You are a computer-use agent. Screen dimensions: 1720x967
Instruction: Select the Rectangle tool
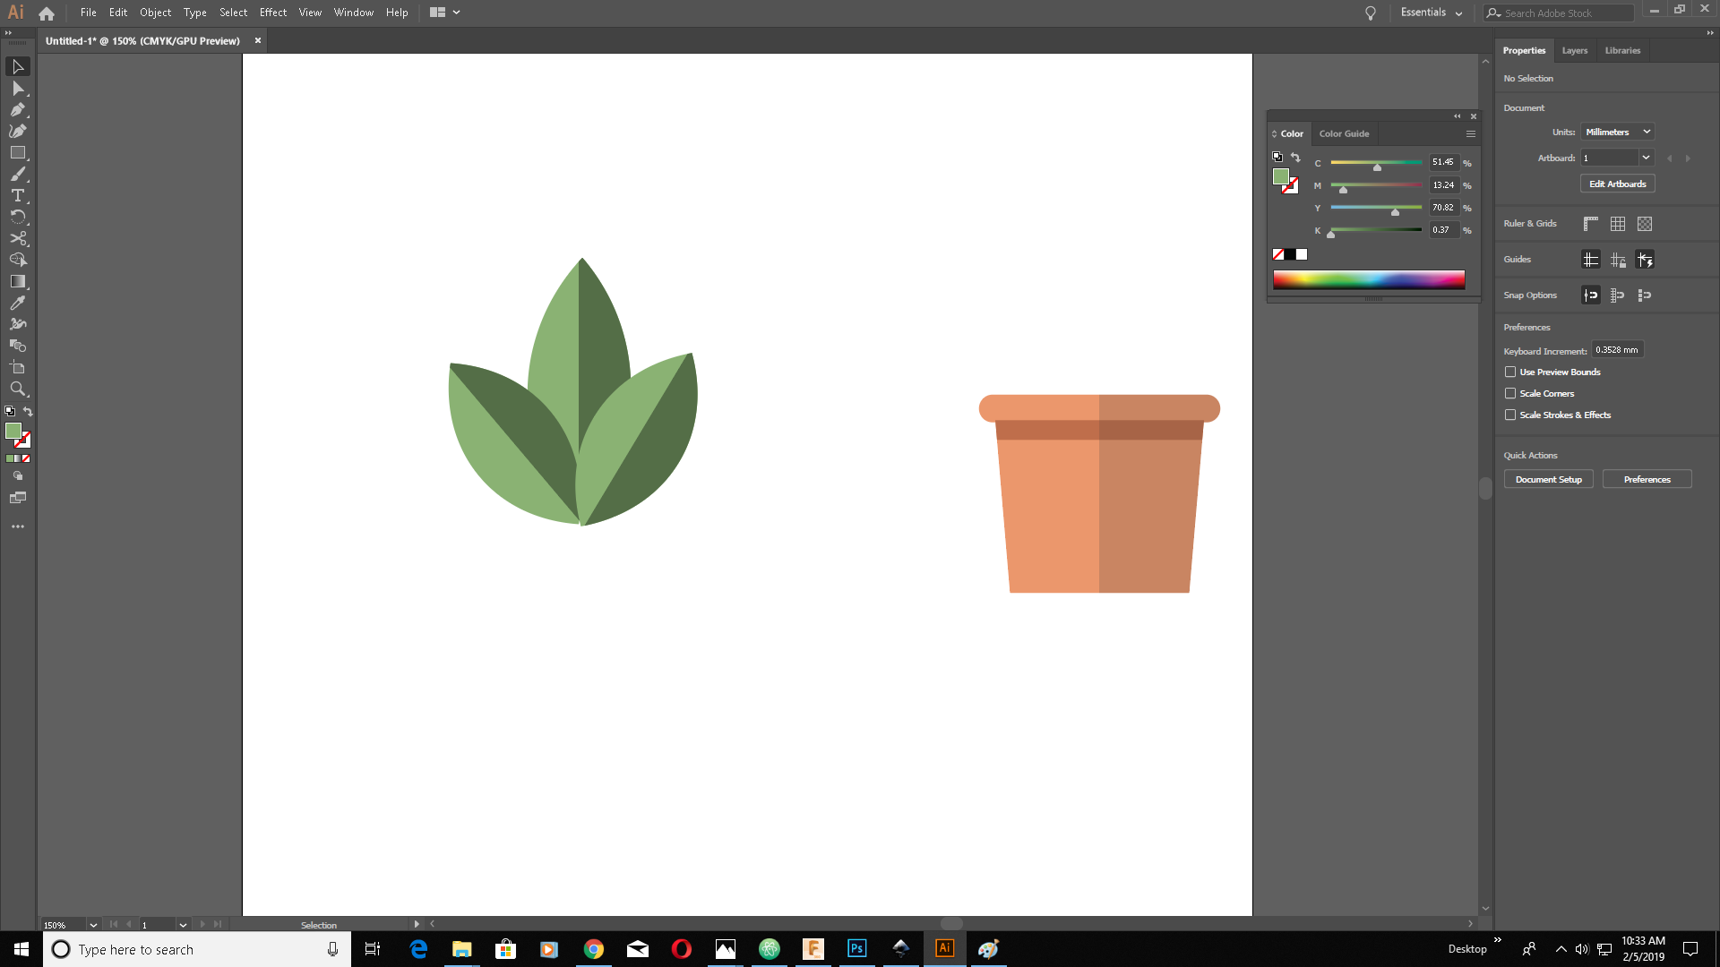[17, 153]
